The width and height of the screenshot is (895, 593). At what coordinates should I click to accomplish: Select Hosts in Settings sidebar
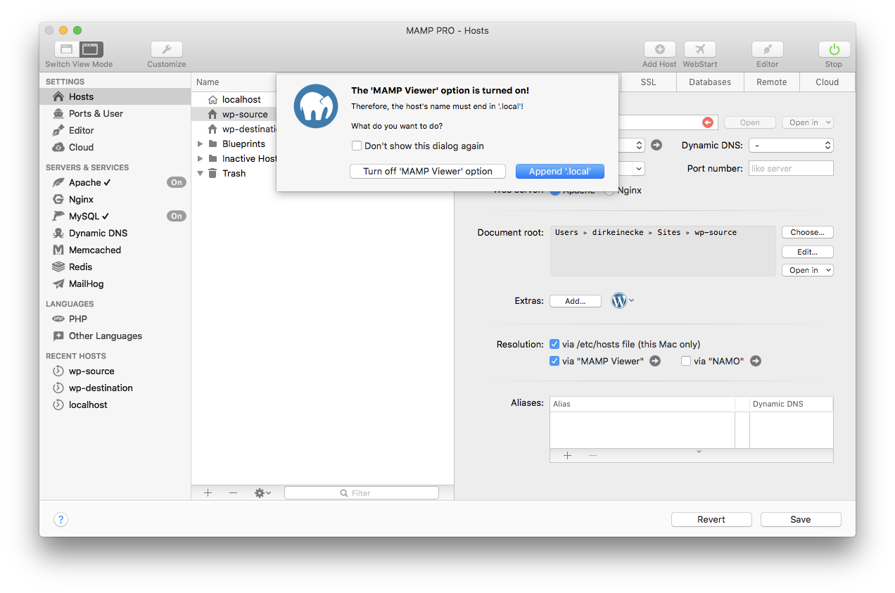click(115, 96)
